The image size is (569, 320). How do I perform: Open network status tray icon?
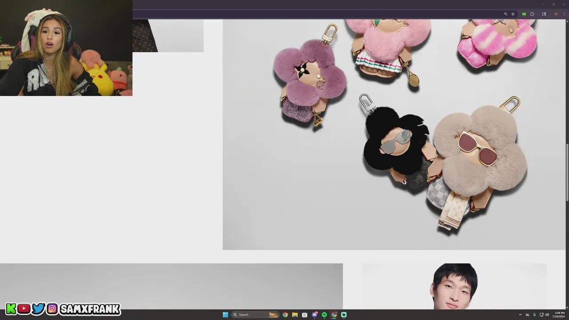pos(541,315)
